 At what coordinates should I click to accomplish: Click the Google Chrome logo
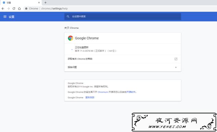coord(70,38)
